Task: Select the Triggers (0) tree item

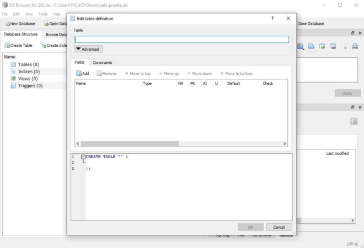Action: click(x=30, y=85)
